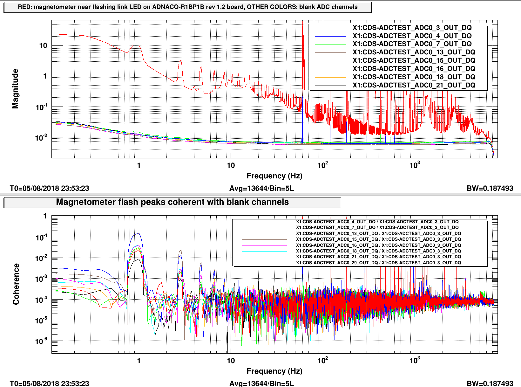Viewport: 521px width, 387px height.
Task: Select X1:CDS-ADCTEST_ADC0_13_OUT_DQ legend label in top plot
Action: pyautogui.click(x=414, y=52)
